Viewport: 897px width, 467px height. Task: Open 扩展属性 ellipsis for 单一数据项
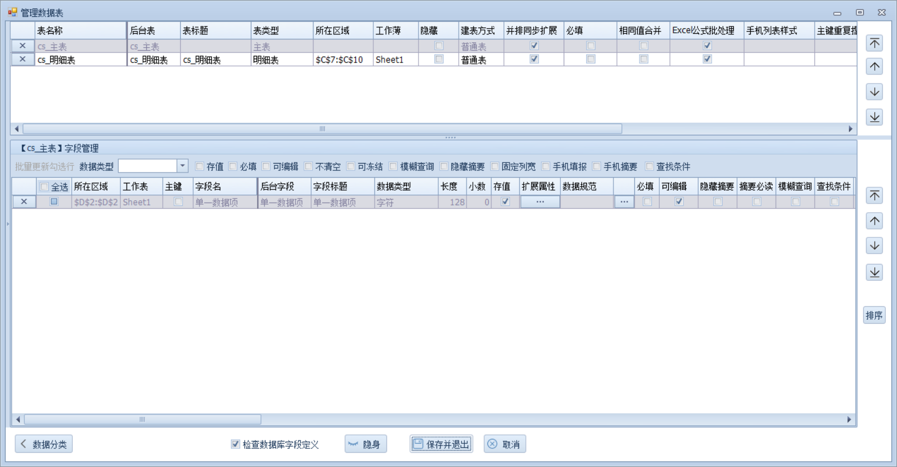tap(540, 201)
